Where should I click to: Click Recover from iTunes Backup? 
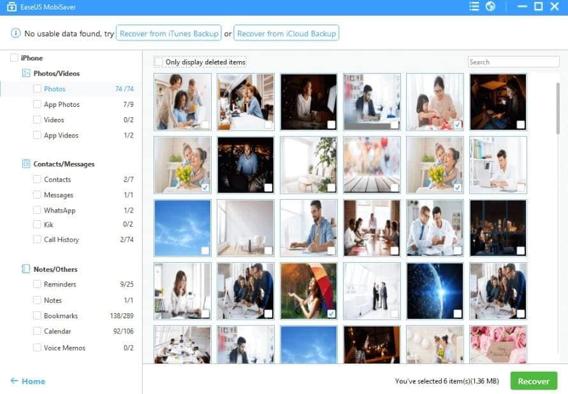pos(169,33)
